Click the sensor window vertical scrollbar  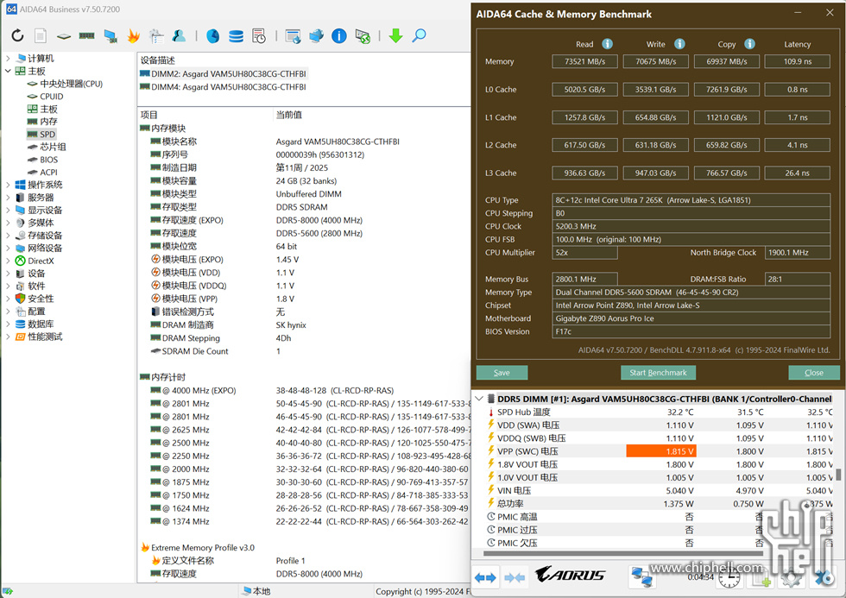838,475
